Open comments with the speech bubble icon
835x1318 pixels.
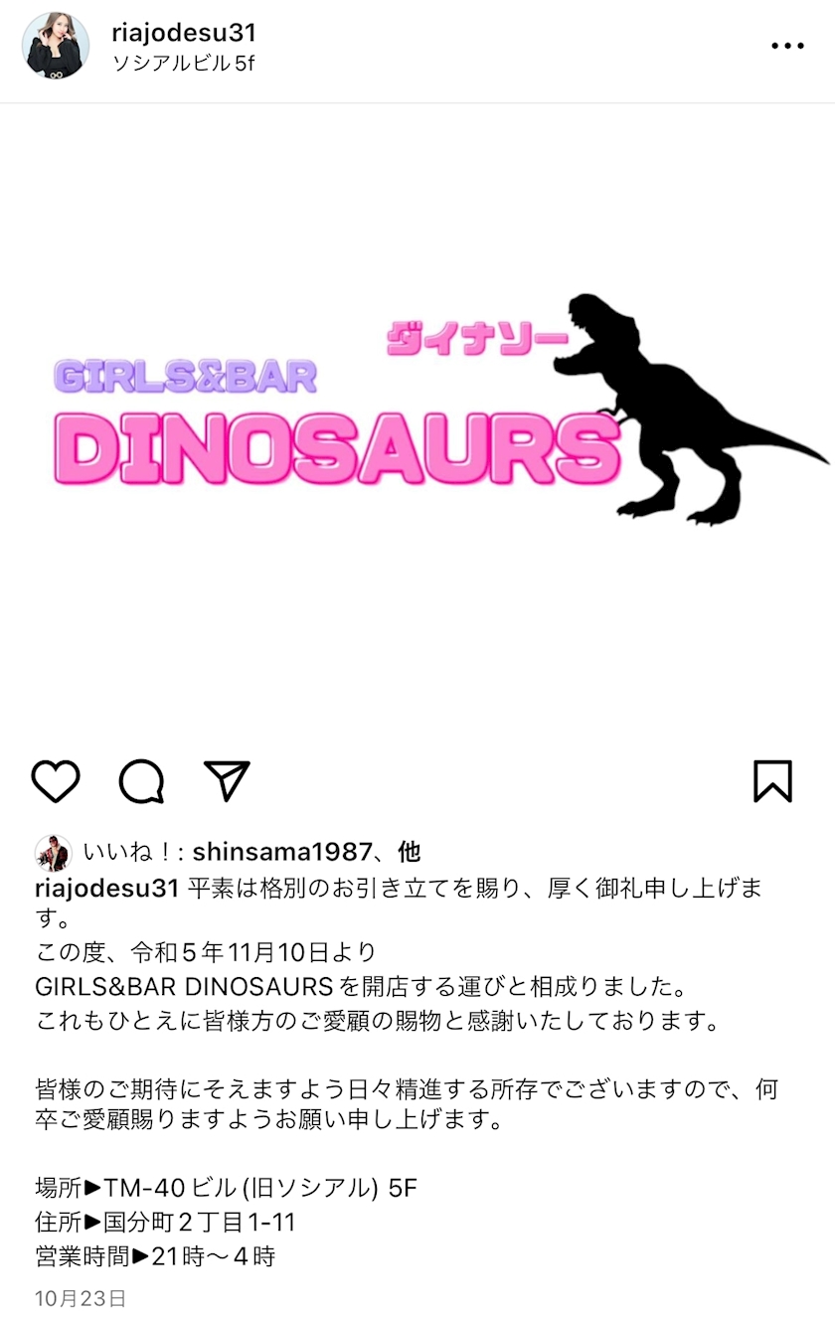click(x=141, y=782)
